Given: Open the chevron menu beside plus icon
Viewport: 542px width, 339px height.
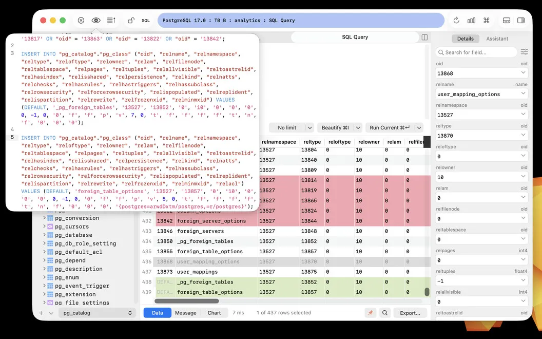Looking at the screenshot, I should [51, 313].
